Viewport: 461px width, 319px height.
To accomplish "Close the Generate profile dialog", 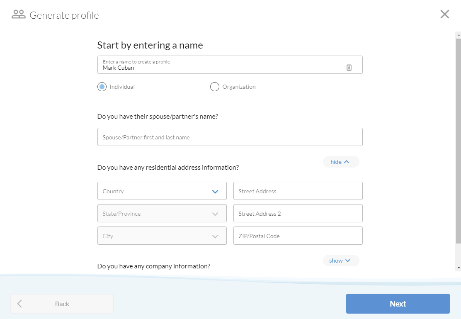I will [445, 14].
